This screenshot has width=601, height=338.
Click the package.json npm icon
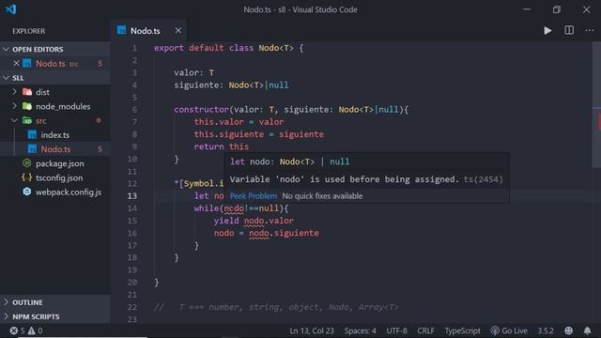[x=27, y=163]
